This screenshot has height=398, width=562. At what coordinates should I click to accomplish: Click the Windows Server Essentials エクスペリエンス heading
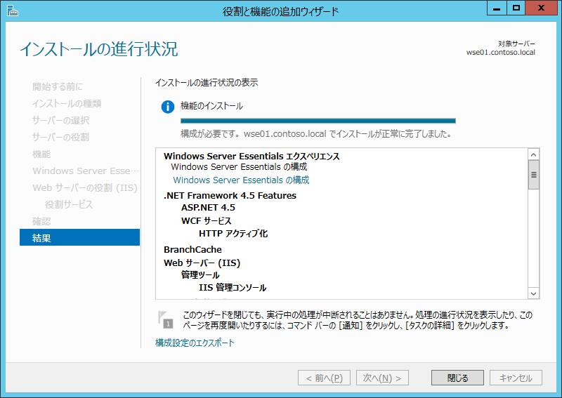251,157
